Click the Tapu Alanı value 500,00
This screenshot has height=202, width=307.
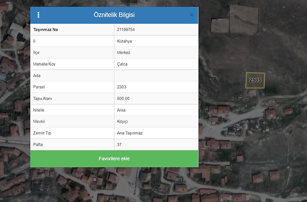123,99
